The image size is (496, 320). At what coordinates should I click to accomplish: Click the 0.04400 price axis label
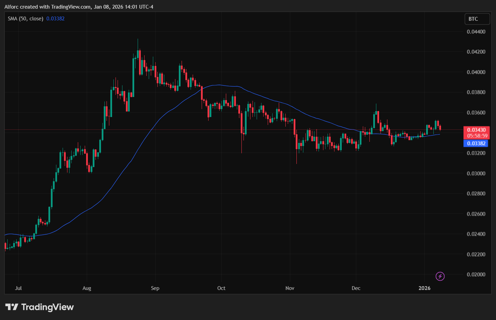(x=476, y=31)
